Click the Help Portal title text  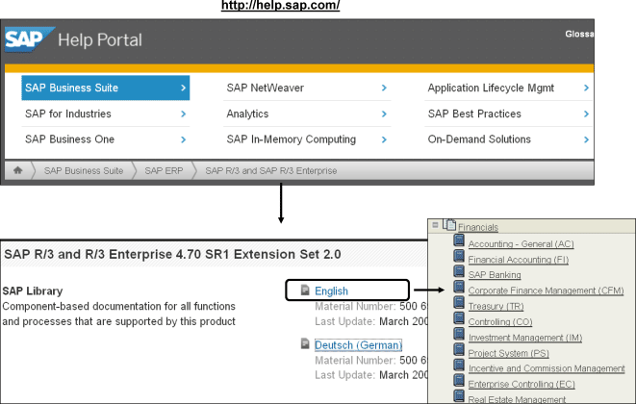pyautogui.click(x=100, y=40)
